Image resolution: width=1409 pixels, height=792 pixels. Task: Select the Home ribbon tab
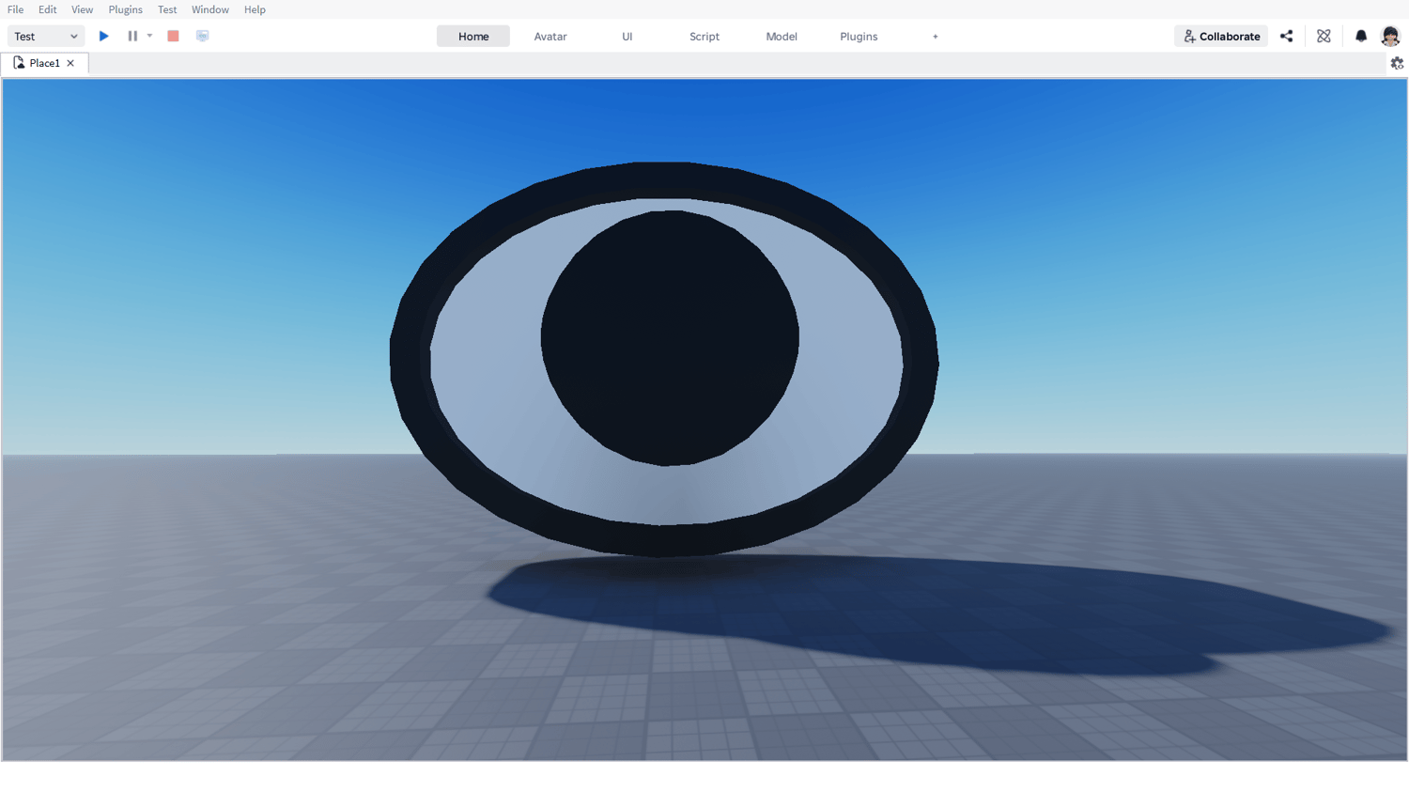473,36
